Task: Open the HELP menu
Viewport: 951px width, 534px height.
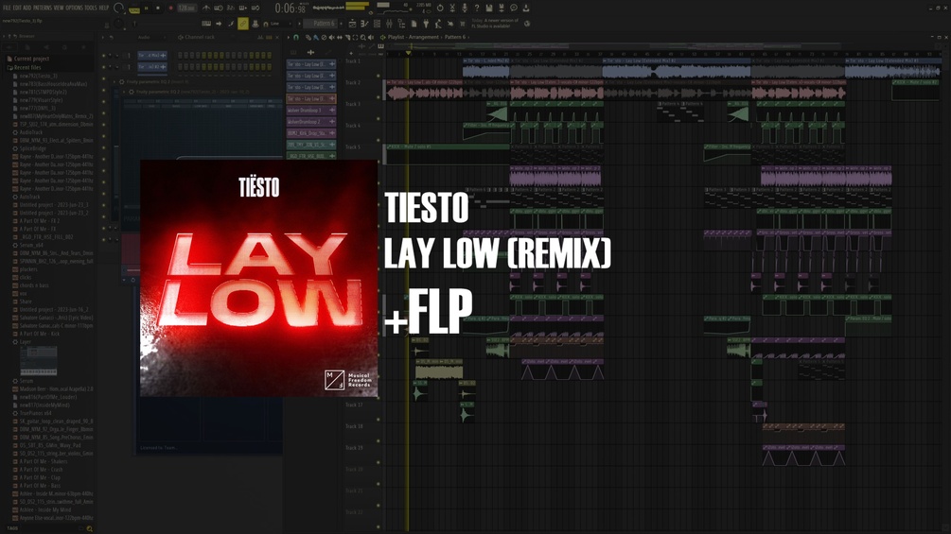Action: (104, 8)
